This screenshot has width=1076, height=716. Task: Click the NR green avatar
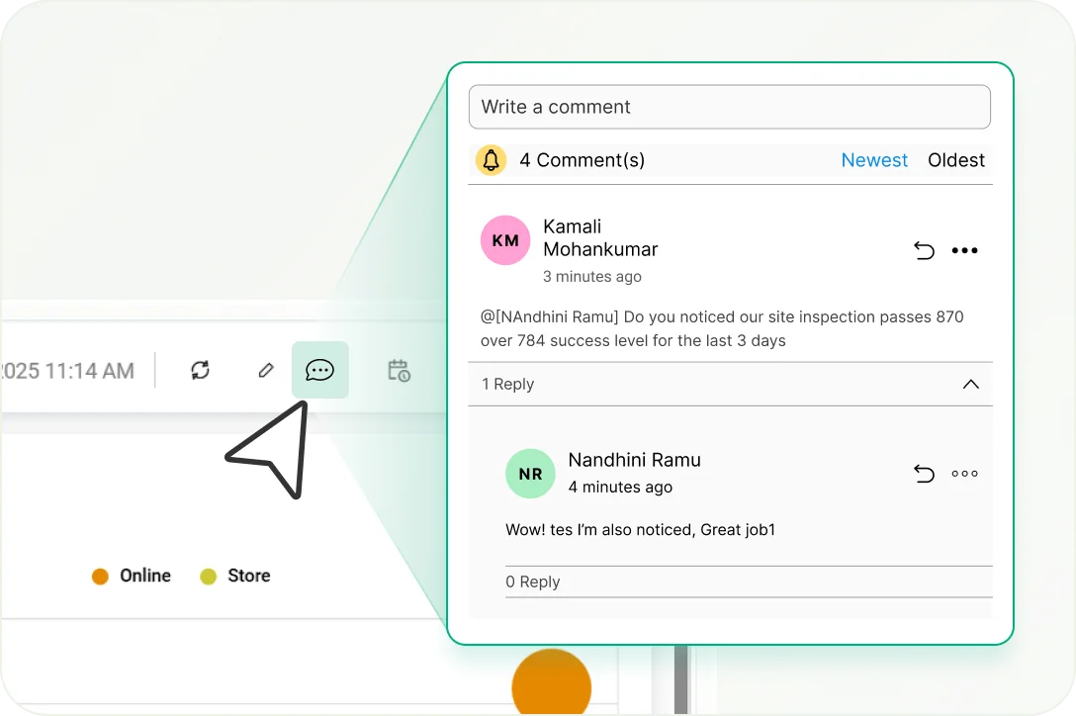(530, 474)
